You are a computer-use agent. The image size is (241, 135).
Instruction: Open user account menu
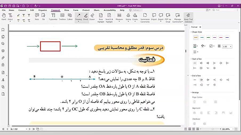(x=219, y=6)
